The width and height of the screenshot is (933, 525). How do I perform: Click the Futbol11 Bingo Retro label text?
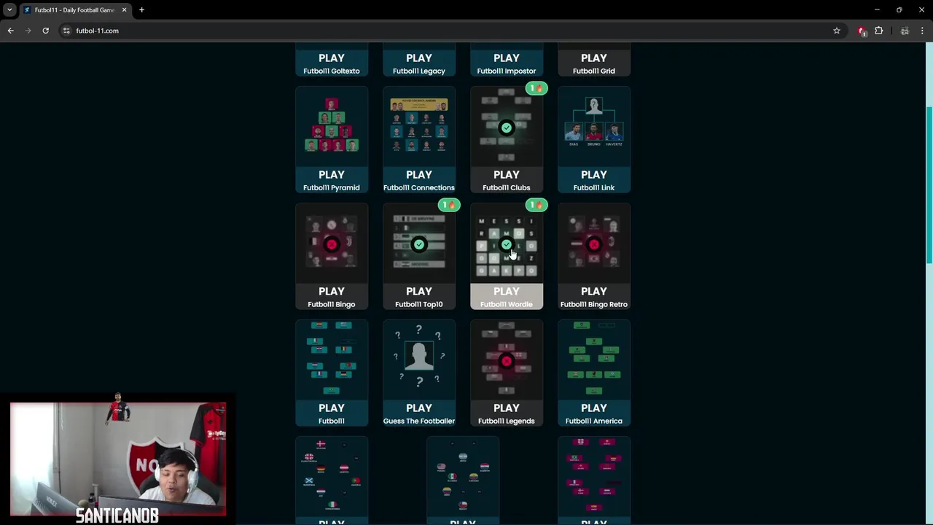point(594,304)
